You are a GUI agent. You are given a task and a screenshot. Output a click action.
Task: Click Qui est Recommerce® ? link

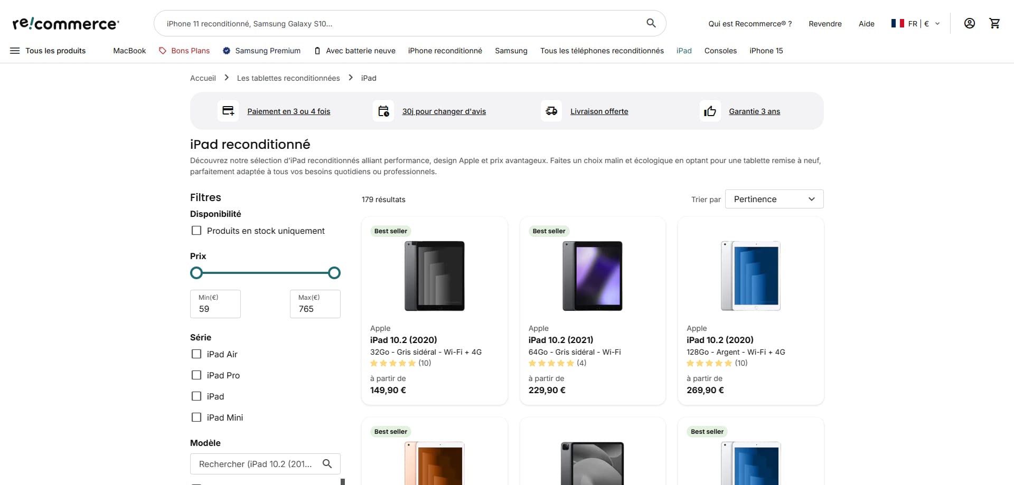pyautogui.click(x=750, y=24)
